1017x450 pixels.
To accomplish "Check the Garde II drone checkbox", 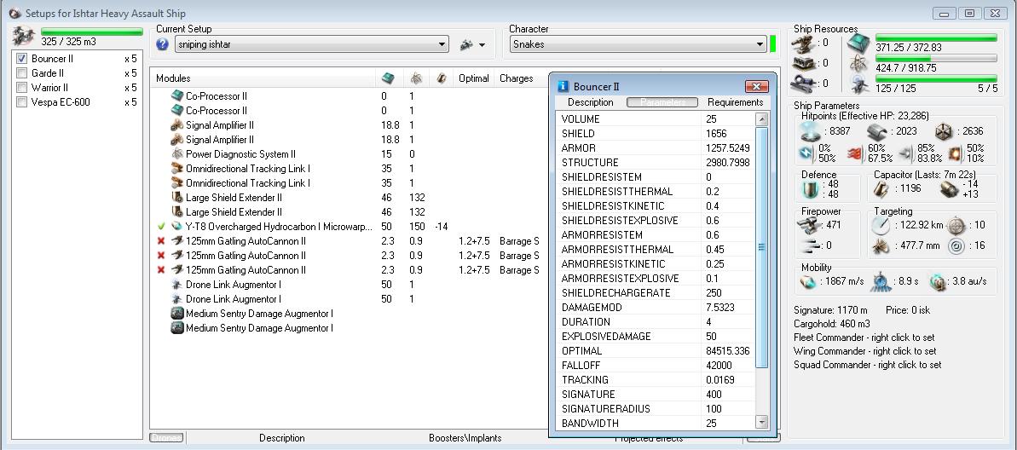I will 21,73.
